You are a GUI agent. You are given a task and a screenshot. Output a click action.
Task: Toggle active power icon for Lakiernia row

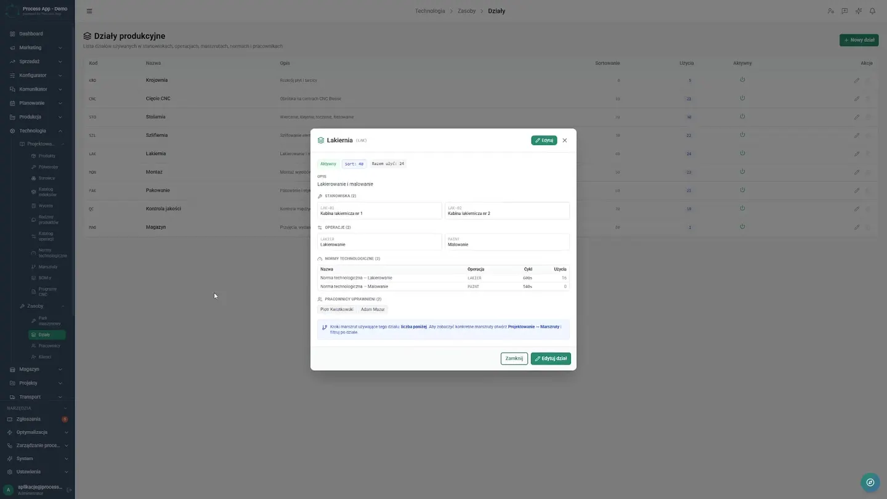pos(742,153)
